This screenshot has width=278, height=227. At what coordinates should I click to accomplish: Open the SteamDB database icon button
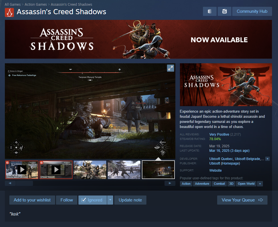(225, 11)
